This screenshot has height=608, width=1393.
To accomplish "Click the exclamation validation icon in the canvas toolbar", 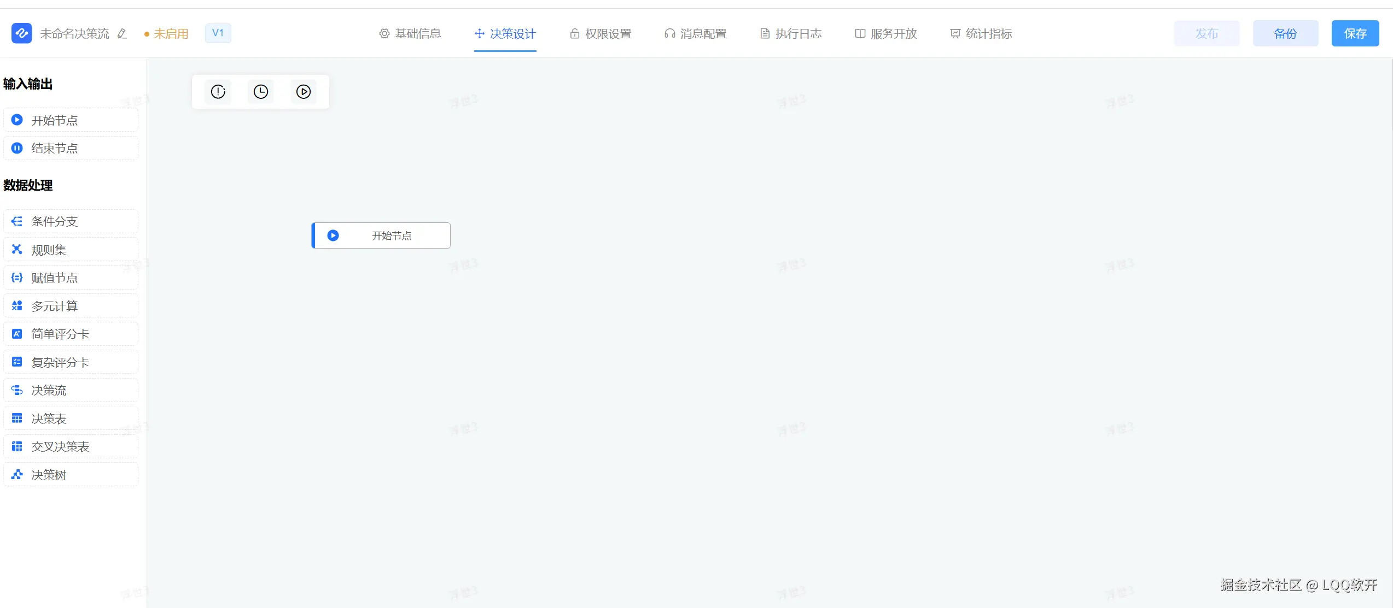I will (218, 92).
